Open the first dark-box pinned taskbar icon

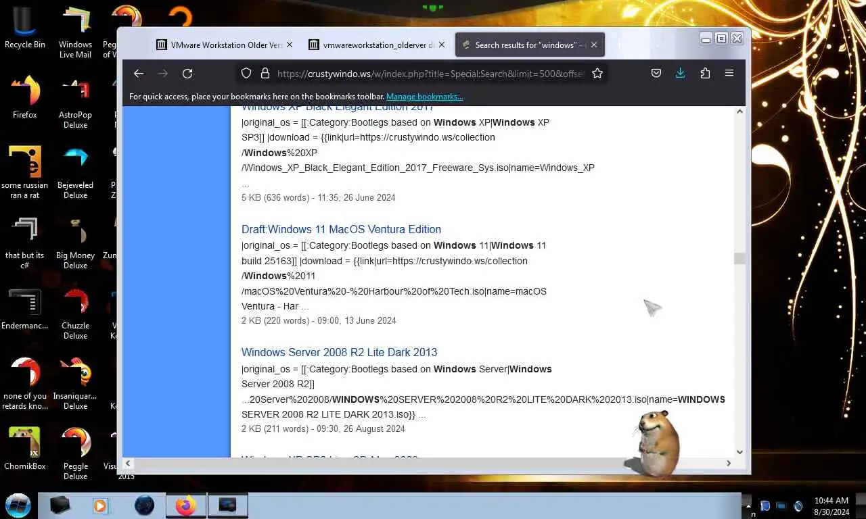[x=60, y=505]
